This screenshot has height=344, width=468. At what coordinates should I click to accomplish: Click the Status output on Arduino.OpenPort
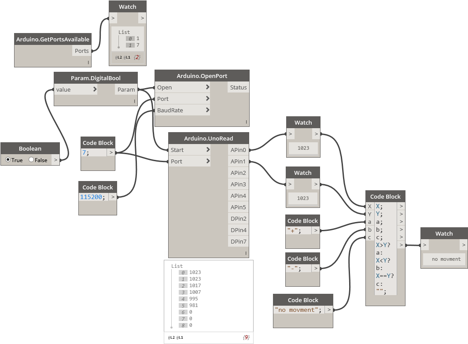point(238,87)
